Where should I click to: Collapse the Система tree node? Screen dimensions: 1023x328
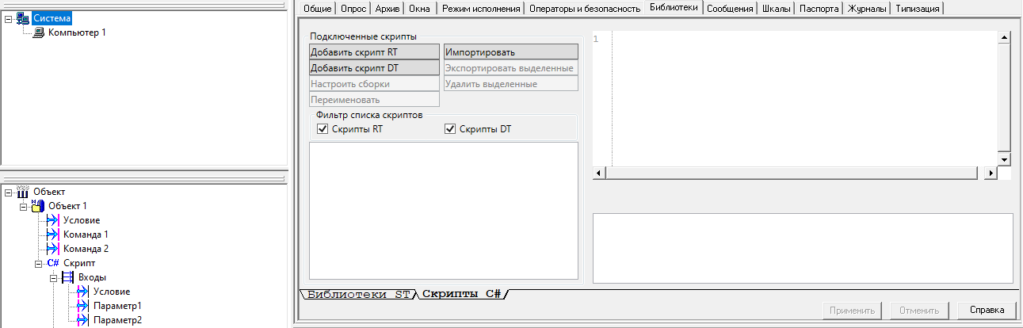click(9, 19)
